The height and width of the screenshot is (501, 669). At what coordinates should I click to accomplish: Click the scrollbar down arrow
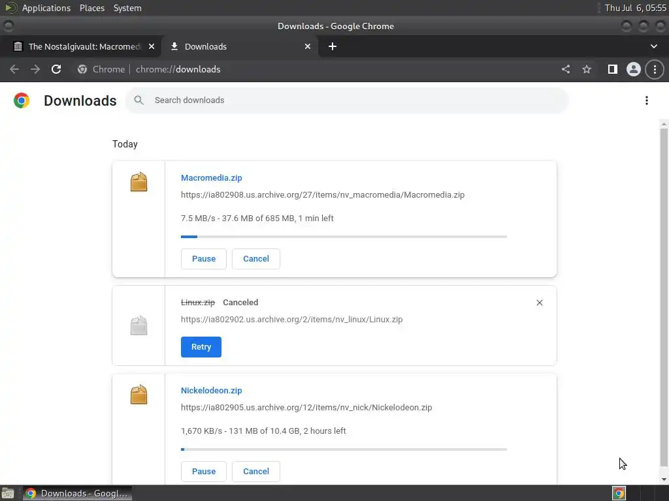point(664,479)
